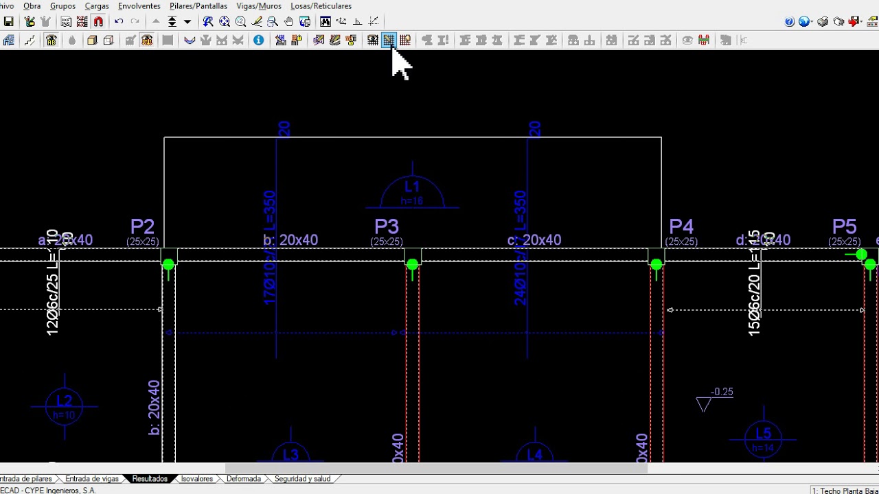
Task: Click column label P2
Action: [142, 226]
